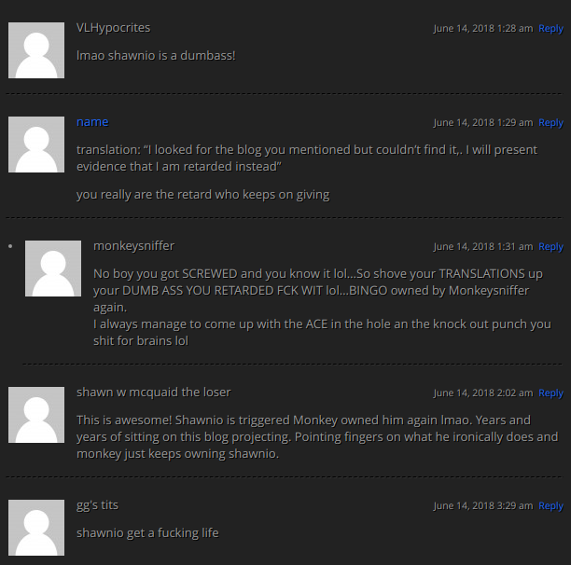Viewport: 571px width, 565px height.
Task: Click VLHypocrites' avatar image
Action: coord(36,50)
